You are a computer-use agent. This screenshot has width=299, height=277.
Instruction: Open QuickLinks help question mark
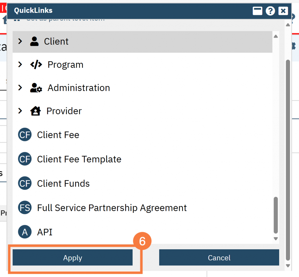(270, 11)
